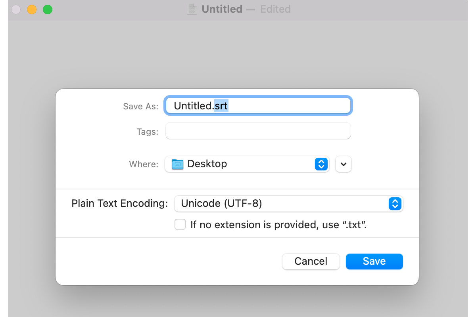Click the "Untitled" window title
Screen dimensions: 476x317
[222, 9]
